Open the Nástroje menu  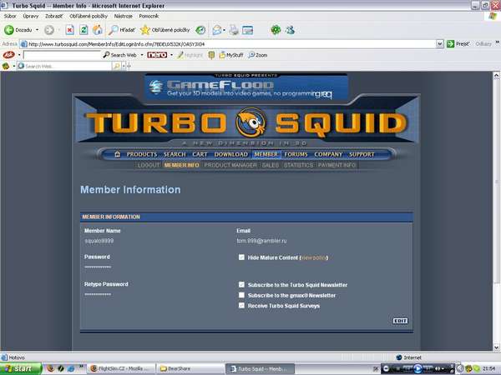click(124, 16)
